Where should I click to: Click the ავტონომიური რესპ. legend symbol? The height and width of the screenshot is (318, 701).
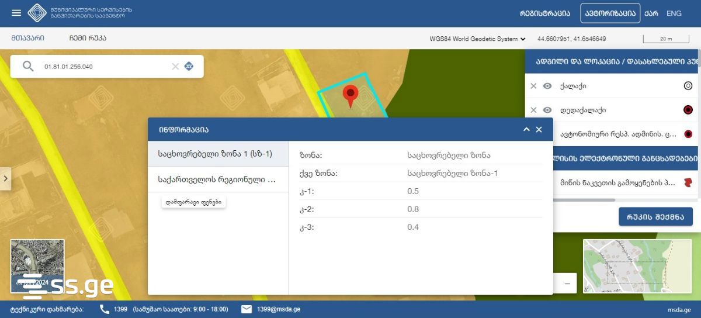tap(688, 134)
